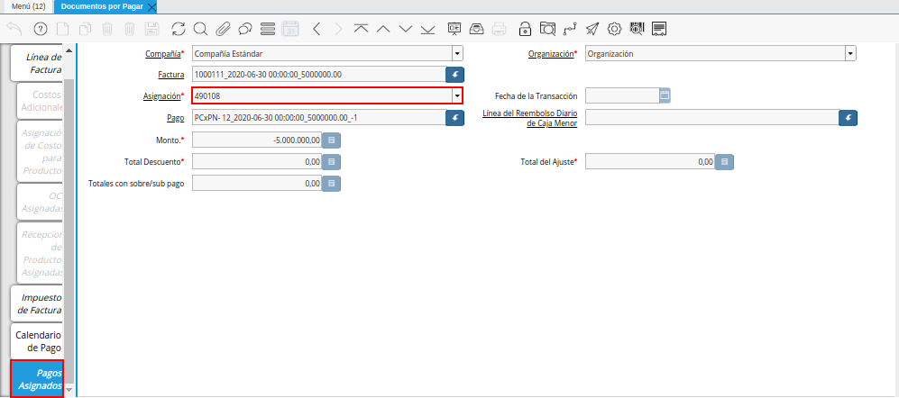Open Factura lookup search button

(455, 75)
